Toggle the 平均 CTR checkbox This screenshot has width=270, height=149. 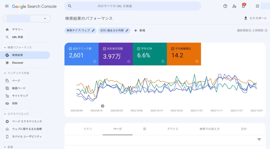click(x=138, y=49)
